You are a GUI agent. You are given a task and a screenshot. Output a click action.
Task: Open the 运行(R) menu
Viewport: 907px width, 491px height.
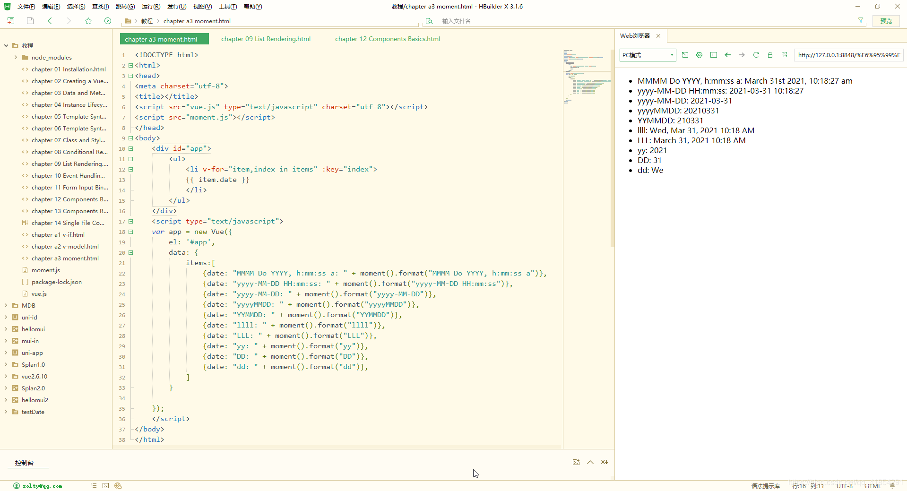(x=151, y=7)
